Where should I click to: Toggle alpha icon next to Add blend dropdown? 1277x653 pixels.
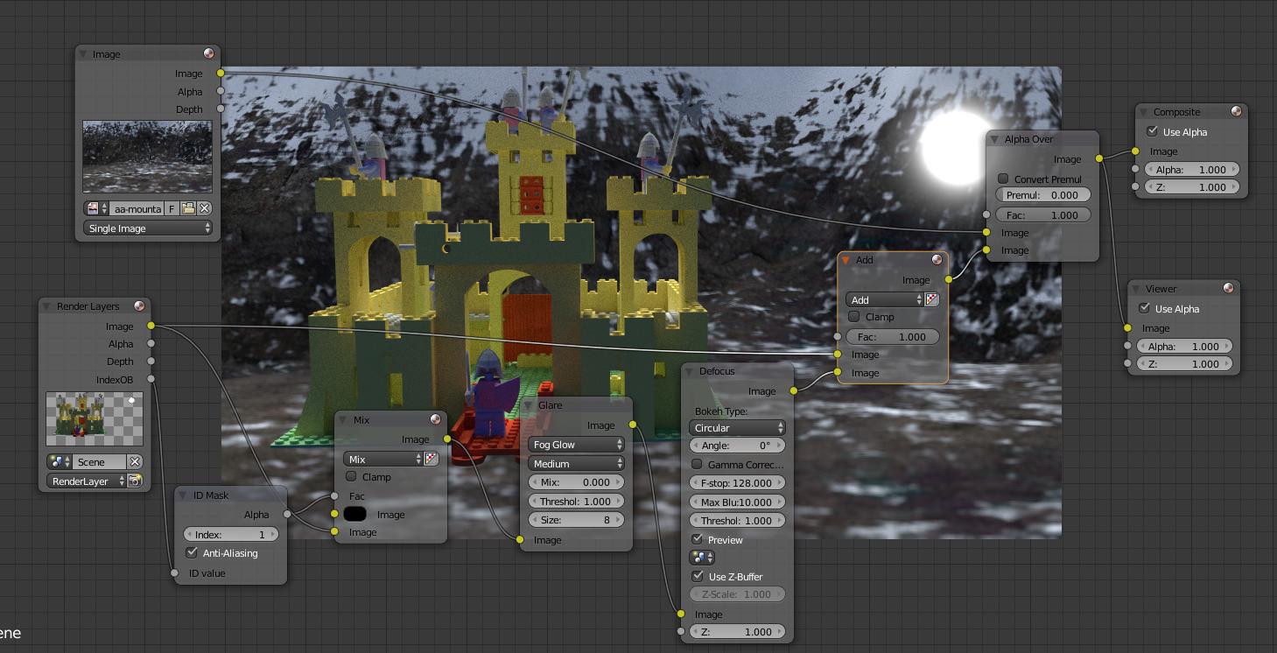932,299
